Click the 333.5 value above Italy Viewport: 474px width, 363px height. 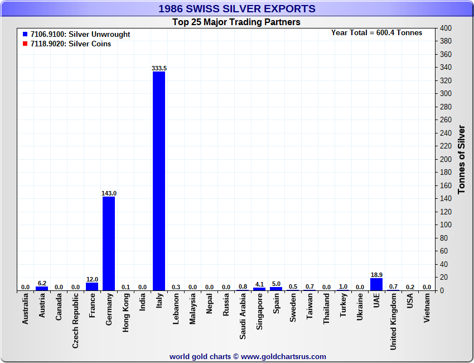pos(159,69)
